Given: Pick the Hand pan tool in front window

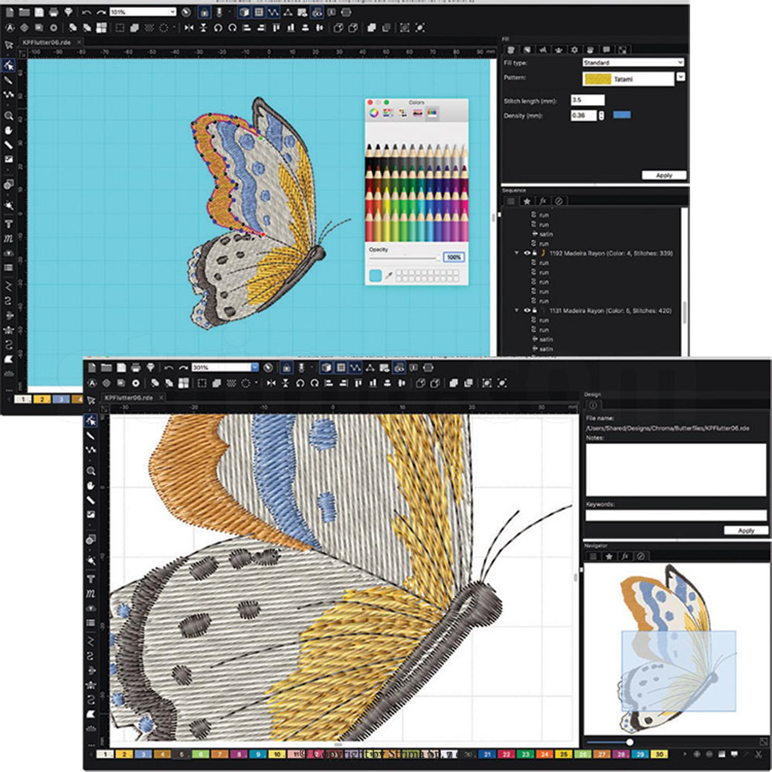Looking at the screenshot, I should pyautogui.click(x=91, y=486).
